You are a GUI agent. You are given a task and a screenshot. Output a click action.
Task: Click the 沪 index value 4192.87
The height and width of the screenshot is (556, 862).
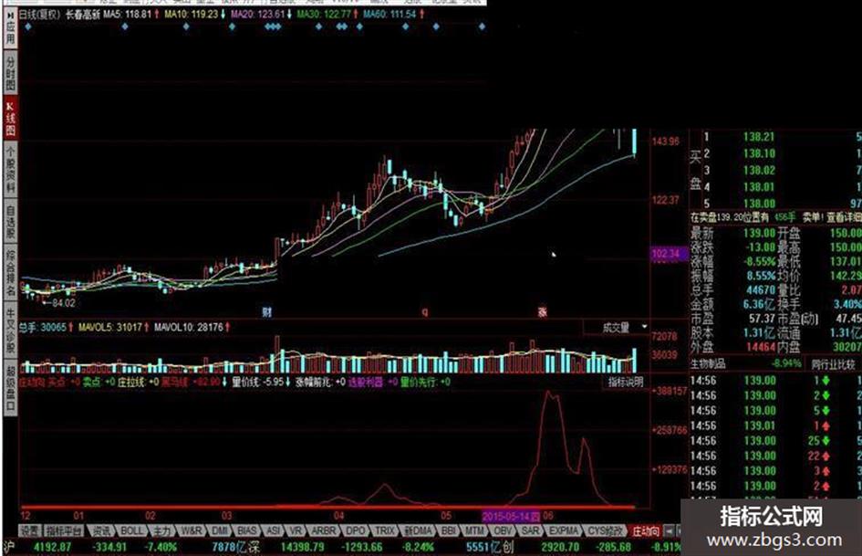(x=52, y=548)
